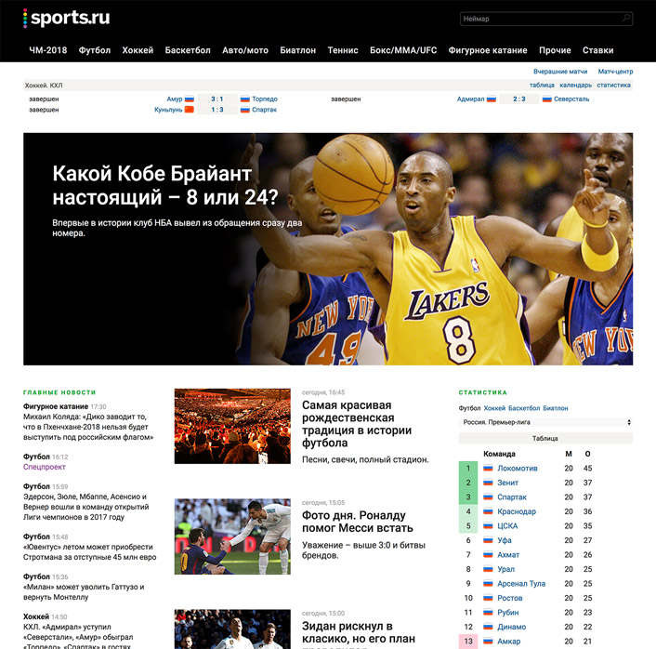Click the Амур team link
The height and width of the screenshot is (649, 656).
(x=175, y=99)
